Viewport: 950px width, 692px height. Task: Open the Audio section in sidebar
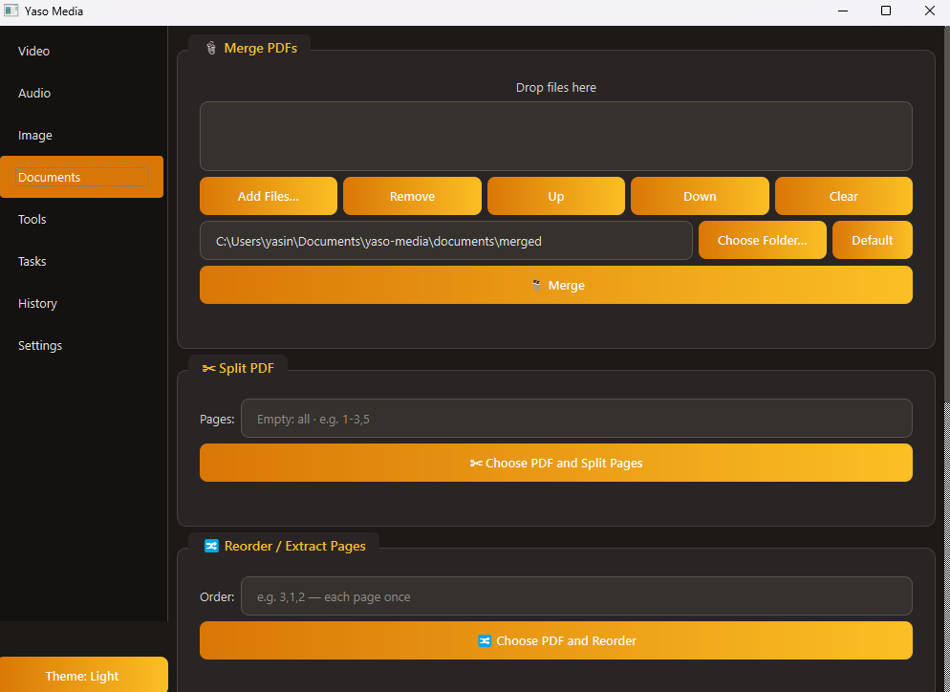pyautogui.click(x=82, y=93)
